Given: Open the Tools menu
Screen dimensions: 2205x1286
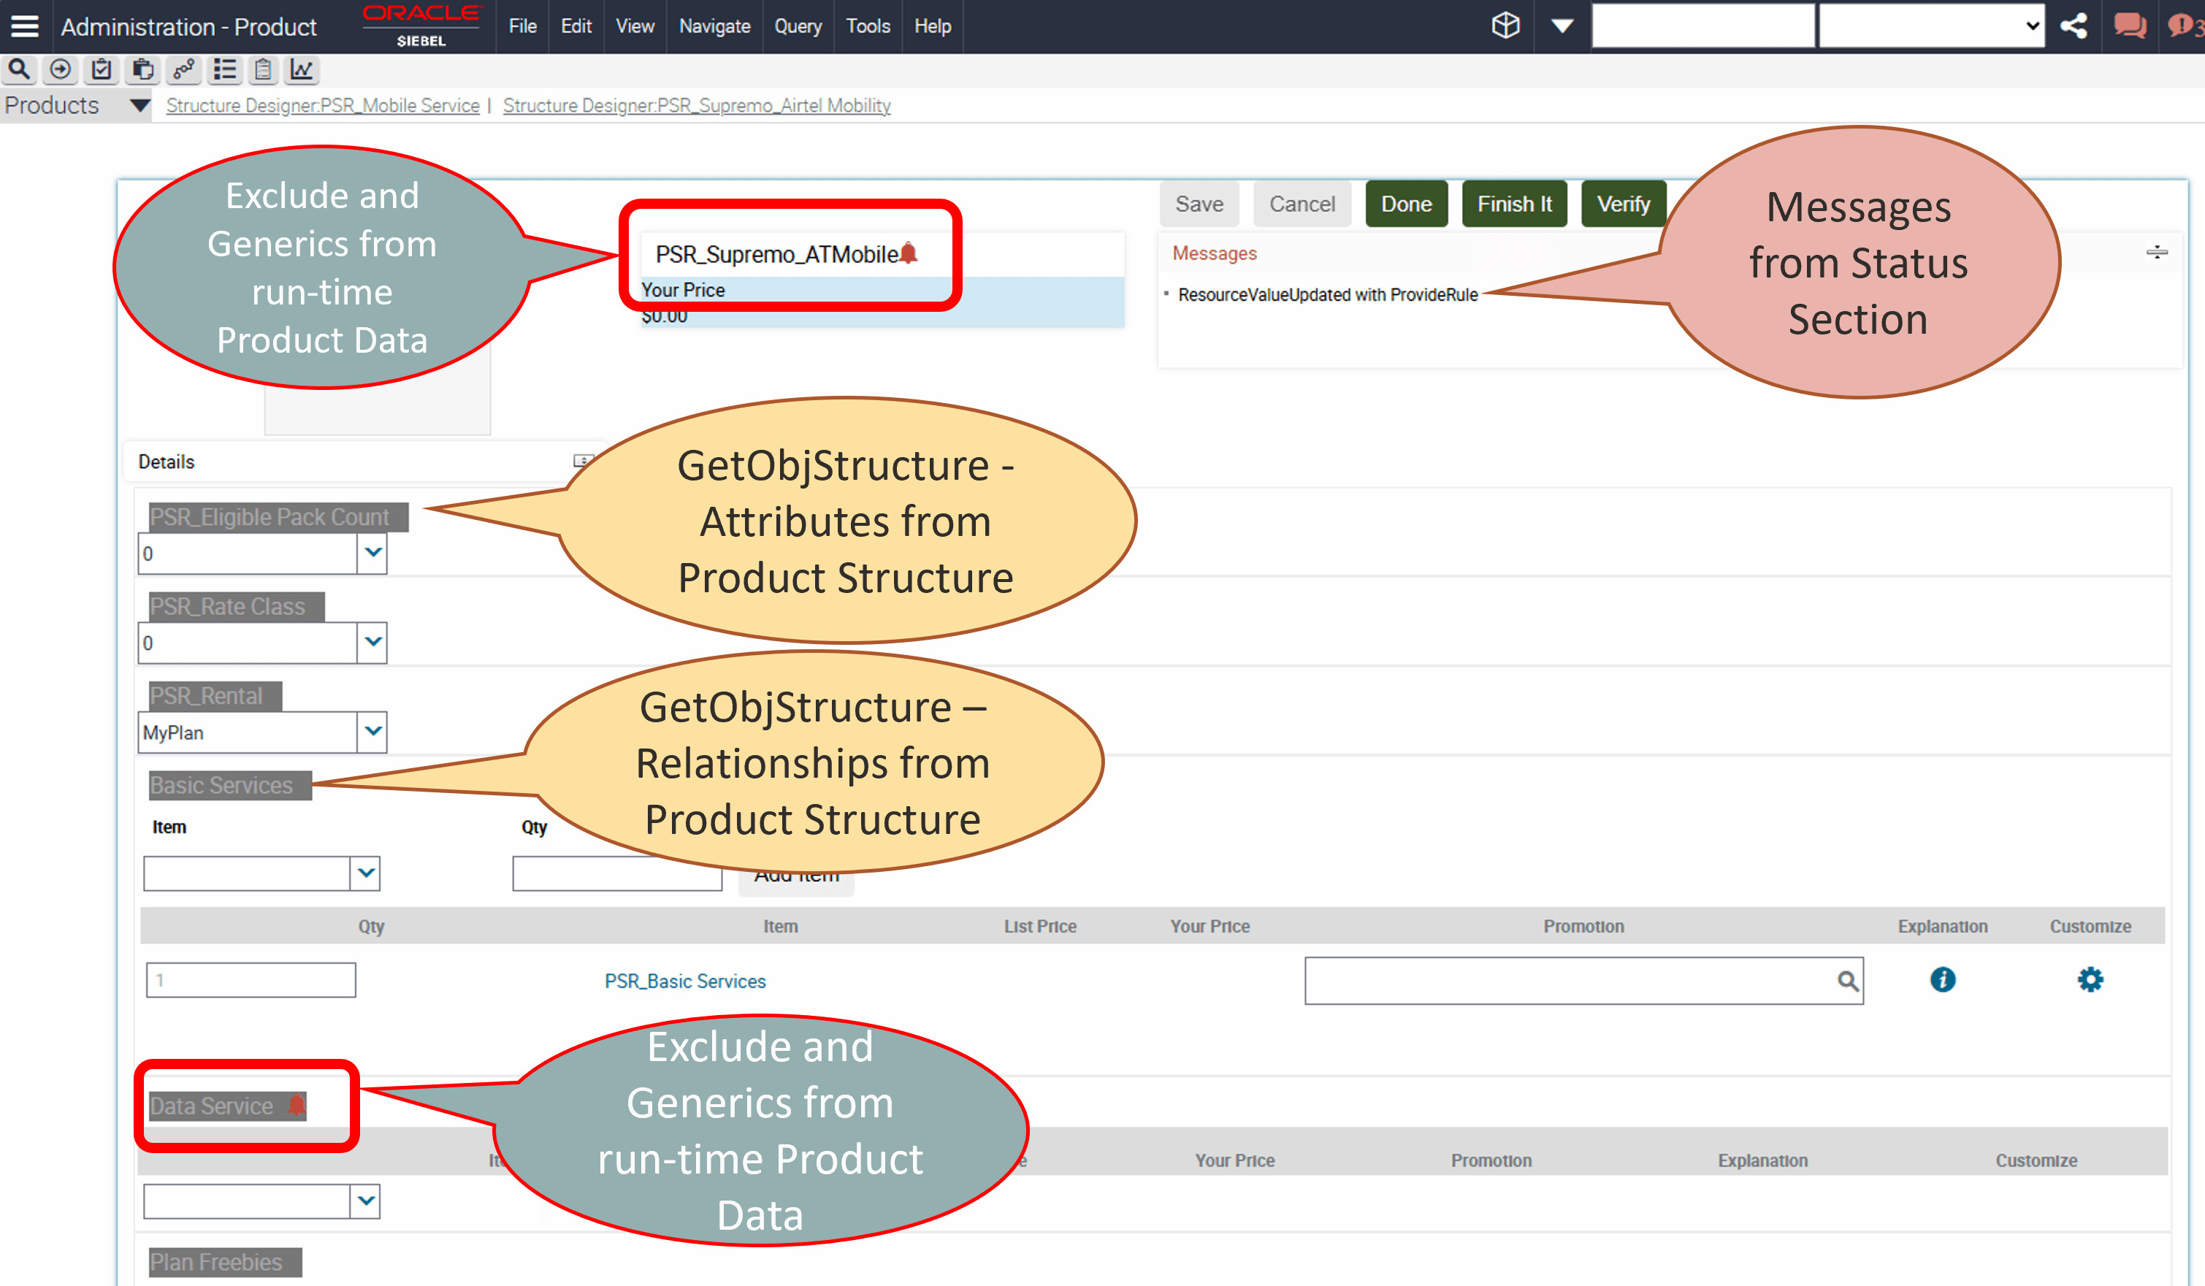Looking at the screenshot, I should click(x=867, y=26).
